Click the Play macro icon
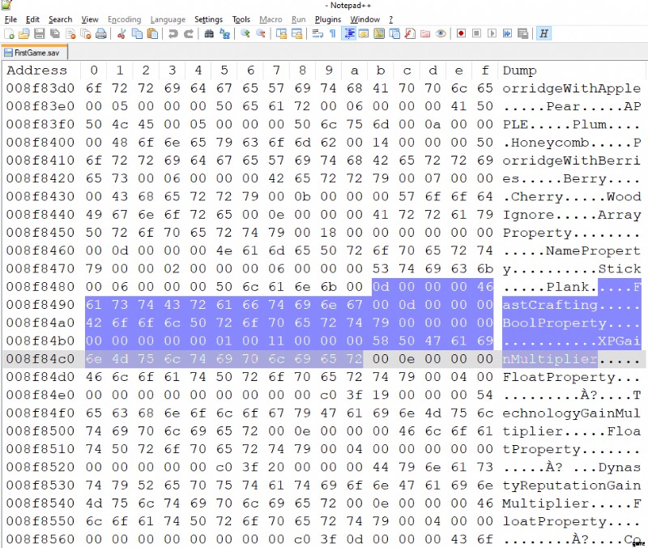648x548 pixels. [x=492, y=33]
